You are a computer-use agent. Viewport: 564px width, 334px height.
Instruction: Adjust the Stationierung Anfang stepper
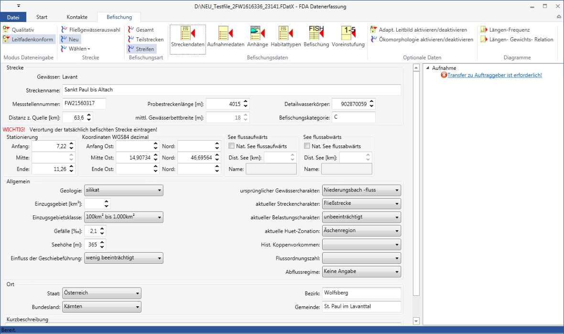point(71,146)
